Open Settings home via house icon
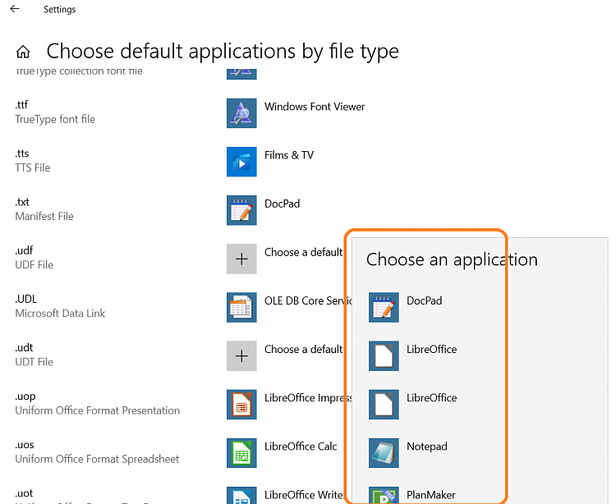The image size is (616, 504). click(x=23, y=52)
